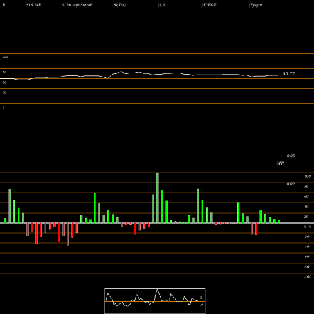Click the 40 label on MR axis
The width and height of the screenshot is (314, 314).
306,207
